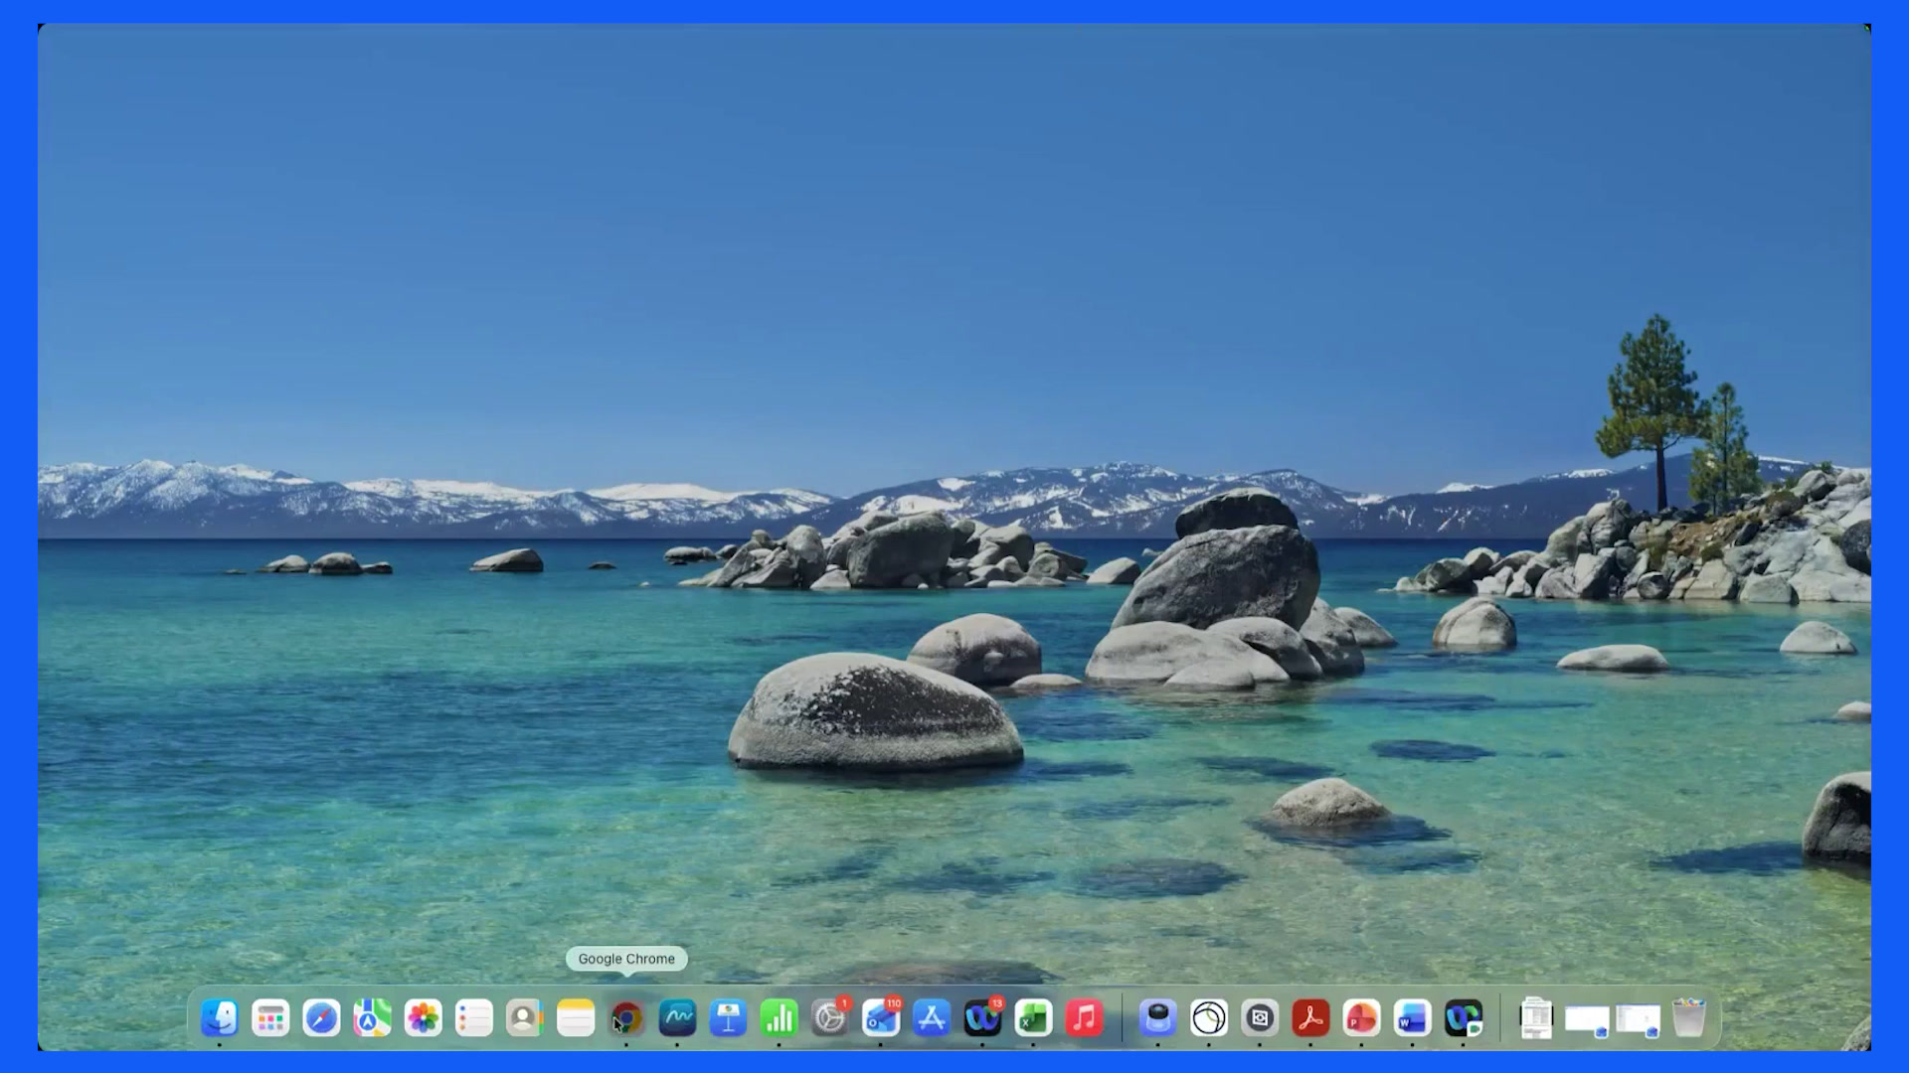Open the Music app icon
The height and width of the screenshot is (1073, 1909).
point(1084,1018)
